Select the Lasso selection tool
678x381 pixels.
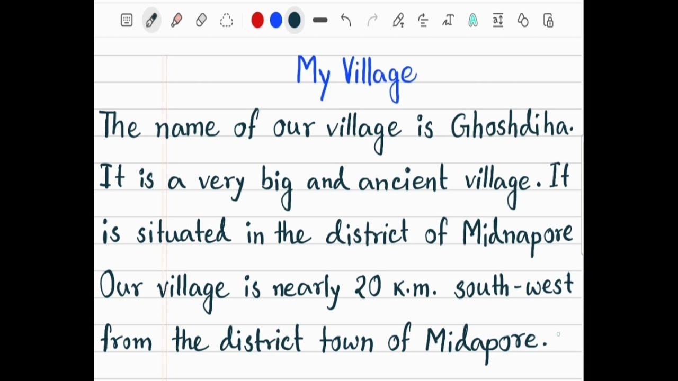tap(226, 21)
